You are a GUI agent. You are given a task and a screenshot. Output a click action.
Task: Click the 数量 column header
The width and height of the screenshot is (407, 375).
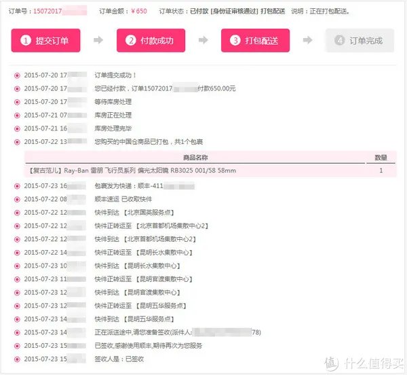[381, 158]
